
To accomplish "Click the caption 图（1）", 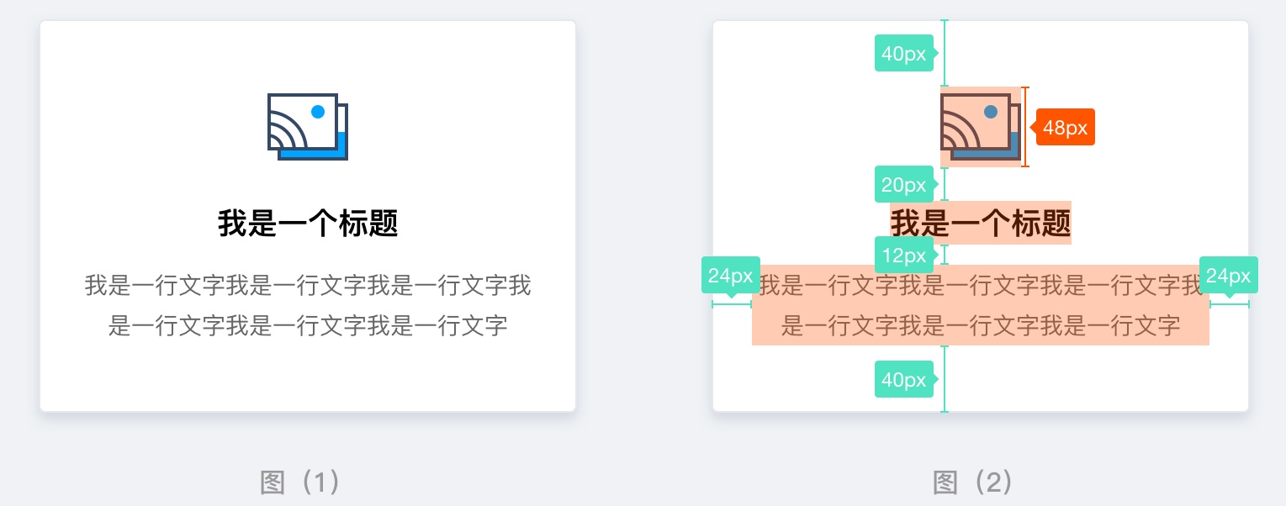I will coord(300,482).
